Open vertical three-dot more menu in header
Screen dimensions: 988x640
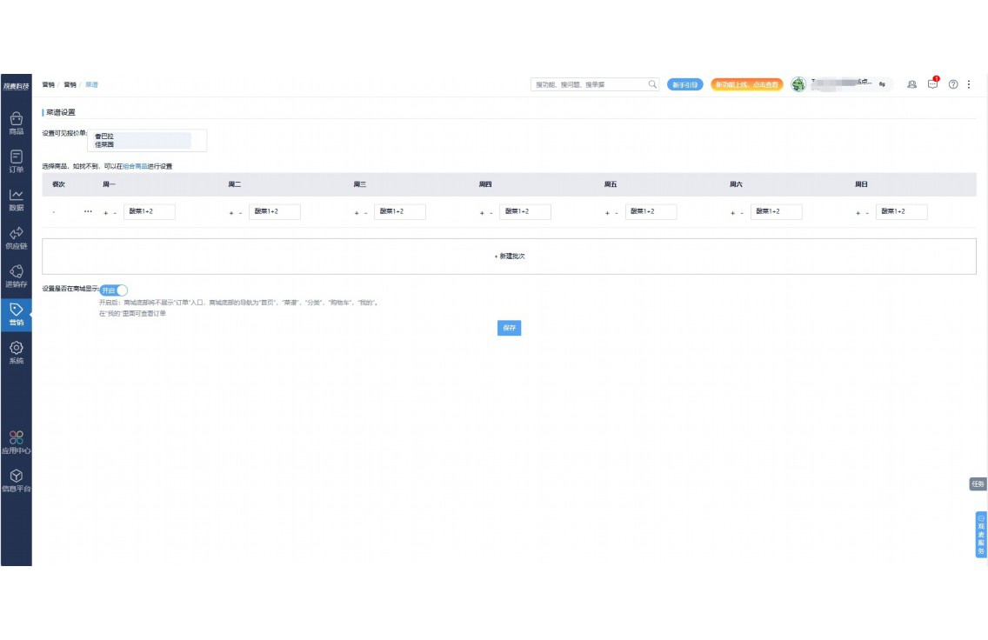[969, 84]
